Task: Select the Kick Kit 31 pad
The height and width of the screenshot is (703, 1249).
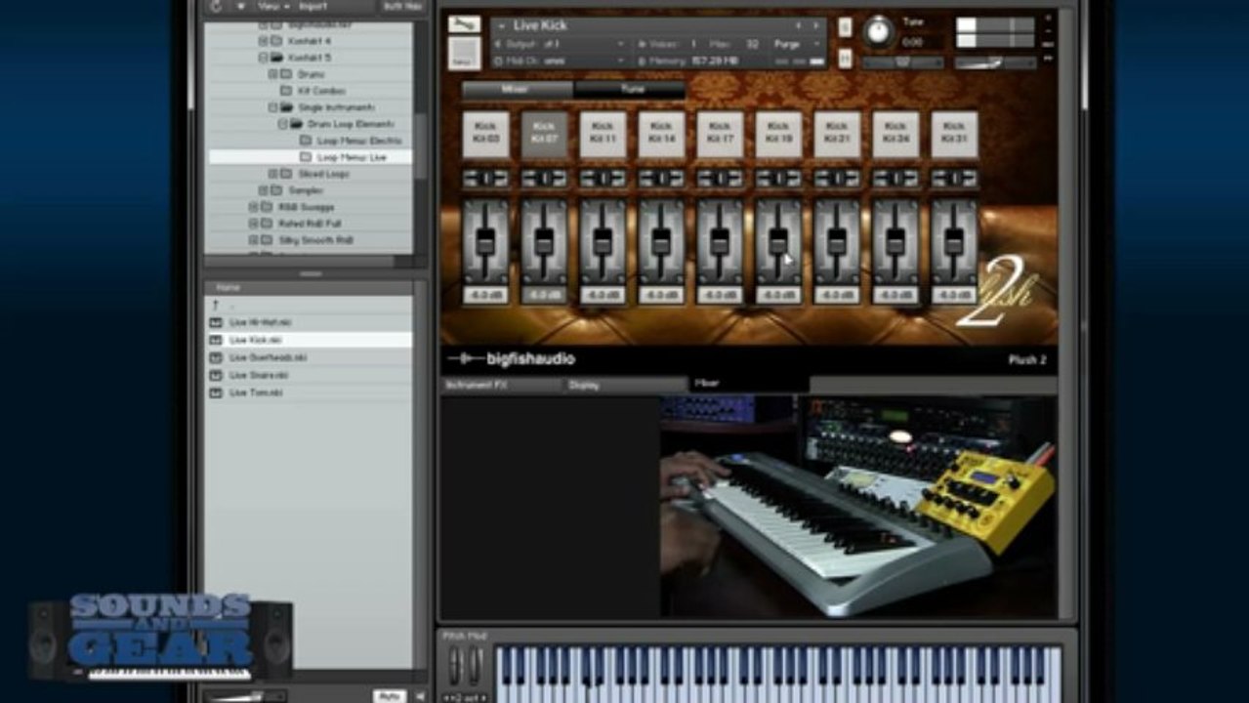Action: (x=954, y=134)
